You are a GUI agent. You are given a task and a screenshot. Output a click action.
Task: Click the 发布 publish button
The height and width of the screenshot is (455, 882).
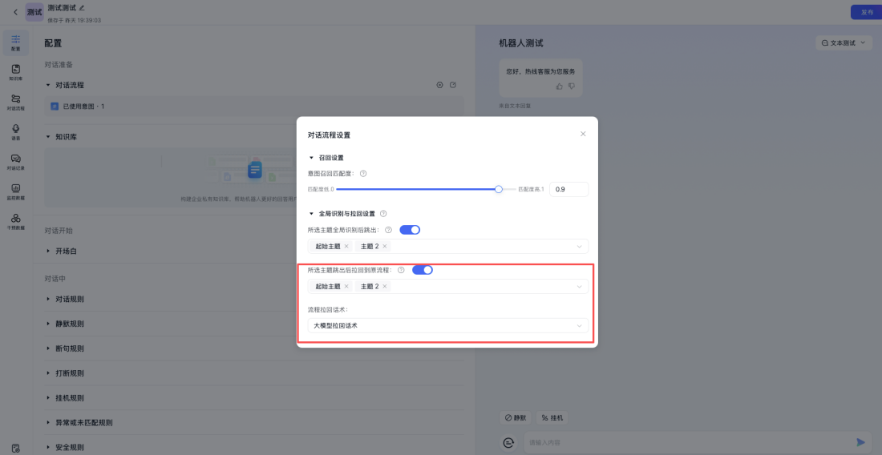tap(866, 12)
